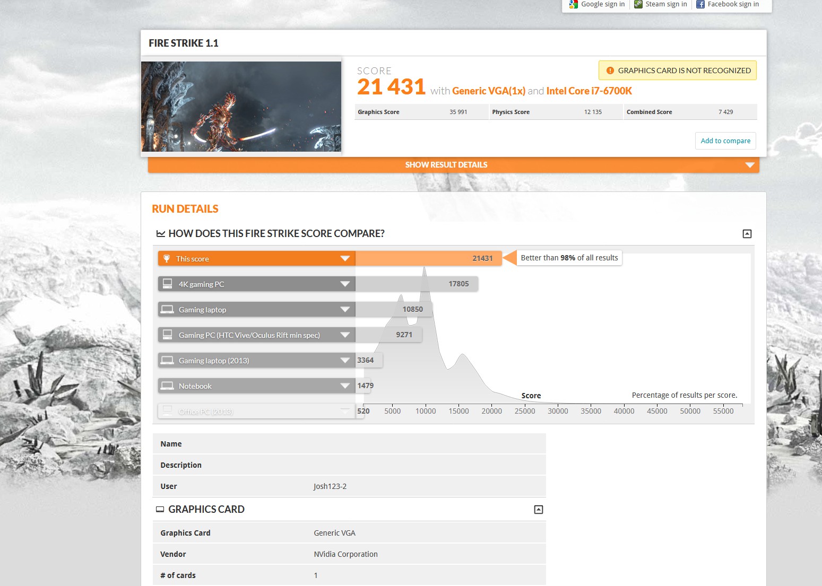Click the laptop icon beside Notebook

(167, 386)
